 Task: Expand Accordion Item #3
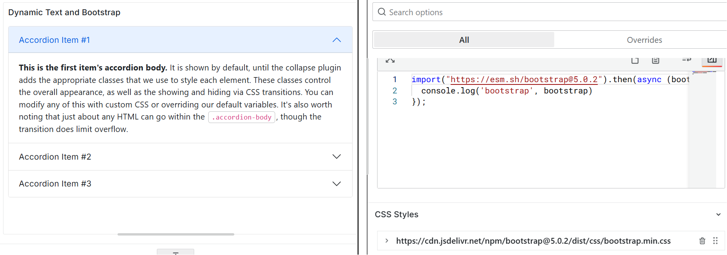[x=337, y=184]
